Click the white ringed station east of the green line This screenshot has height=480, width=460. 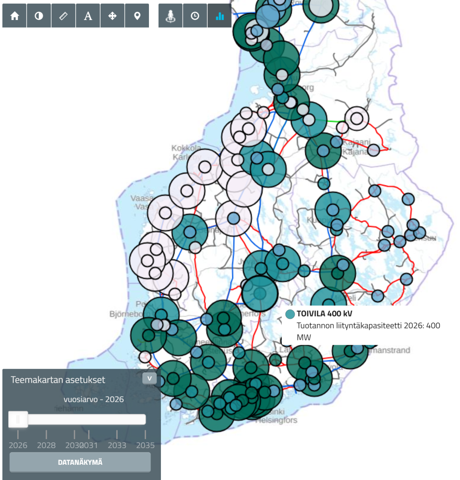click(x=356, y=119)
